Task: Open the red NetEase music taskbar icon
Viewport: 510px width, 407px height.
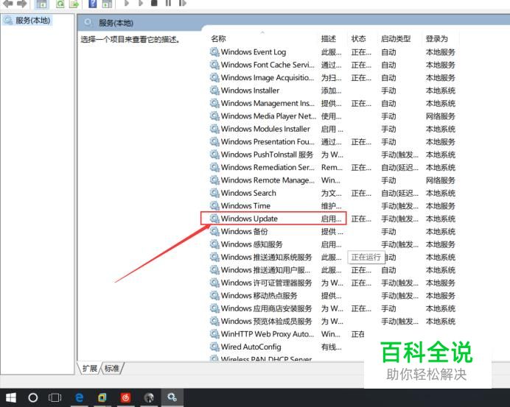Action: click(x=125, y=397)
